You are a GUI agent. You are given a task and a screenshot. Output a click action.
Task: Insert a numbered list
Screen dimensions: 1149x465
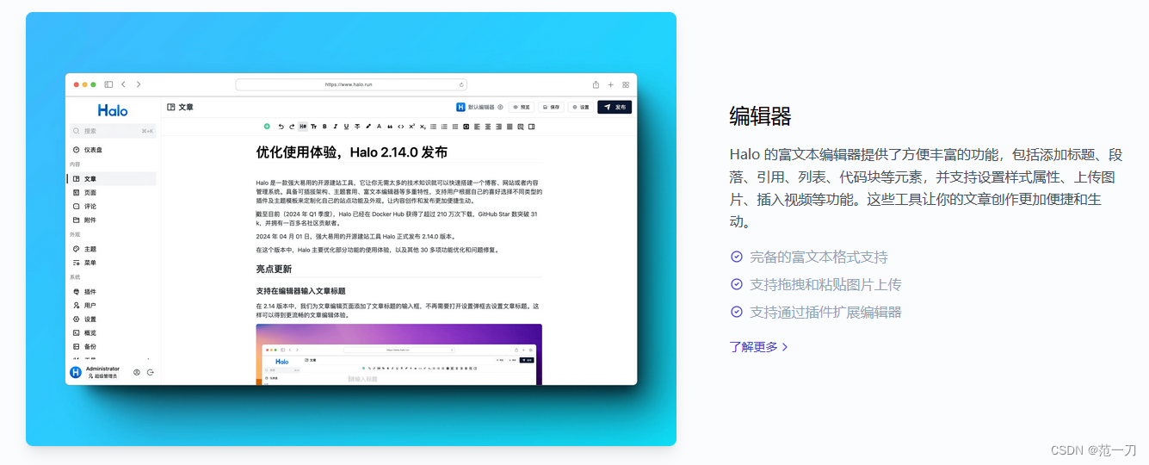click(x=444, y=127)
